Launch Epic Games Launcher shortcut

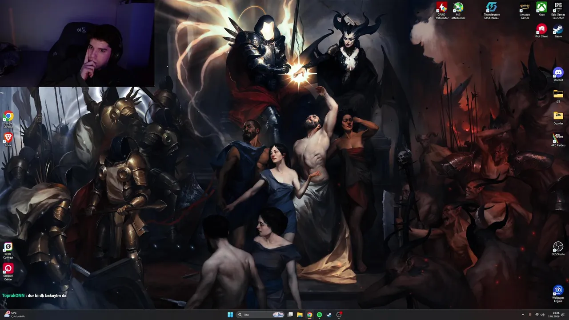point(558,11)
